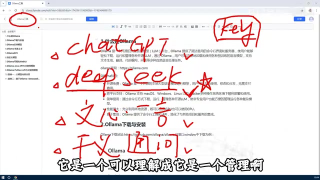
Task: Expand the Chrome tab search dropdown arrow
Action: click(x=3, y=3)
